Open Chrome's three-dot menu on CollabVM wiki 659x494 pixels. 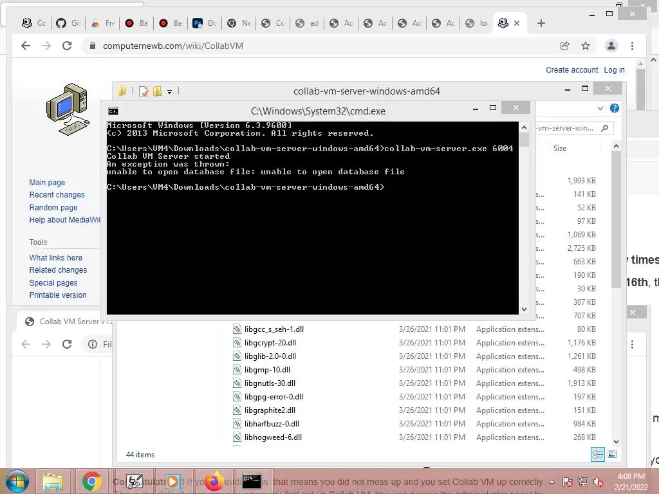pos(632,46)
